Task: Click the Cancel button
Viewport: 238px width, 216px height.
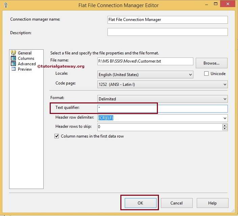Action: coord(176,203)
